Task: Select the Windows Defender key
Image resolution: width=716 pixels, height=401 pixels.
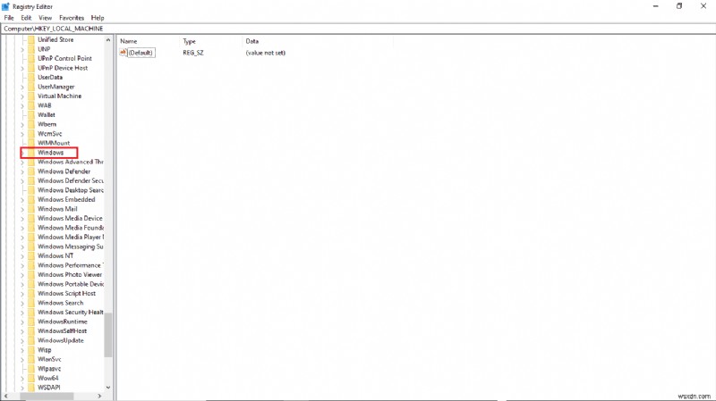Action: [64, 171]
